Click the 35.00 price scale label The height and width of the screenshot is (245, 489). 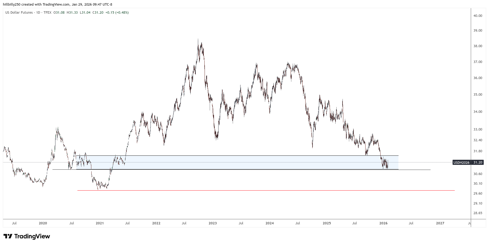pos(478,95)
